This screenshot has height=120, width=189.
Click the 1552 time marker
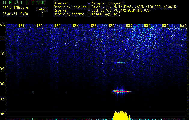tap(39, 26)
